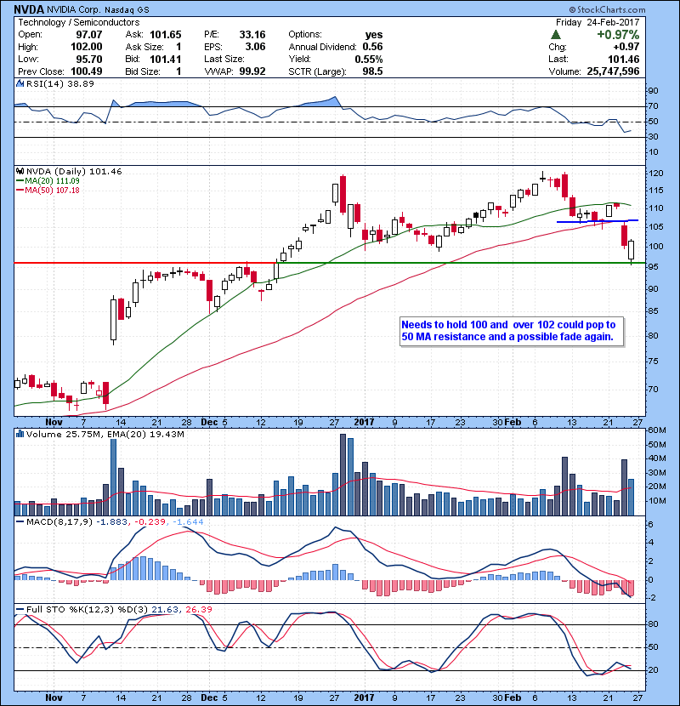Click the StockCharts.com watermark link
This screenshot has height=706, width=680.
pyautogui.click(x=607, y=9)
